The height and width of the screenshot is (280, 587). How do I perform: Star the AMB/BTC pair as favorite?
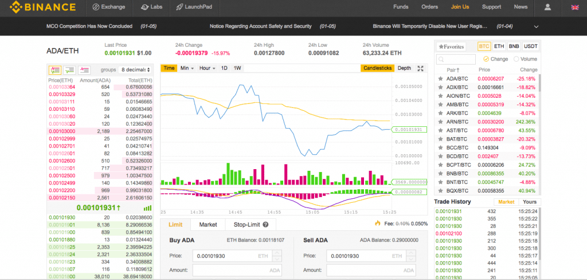pos(441,105)
